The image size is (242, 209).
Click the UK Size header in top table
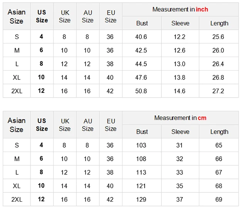65,17
